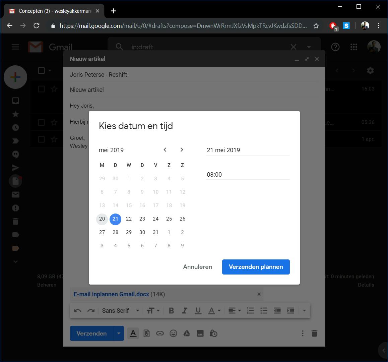Open Sent mail in the sidebar
This screenshot has width=388, height=362.
tap(15, 168)
